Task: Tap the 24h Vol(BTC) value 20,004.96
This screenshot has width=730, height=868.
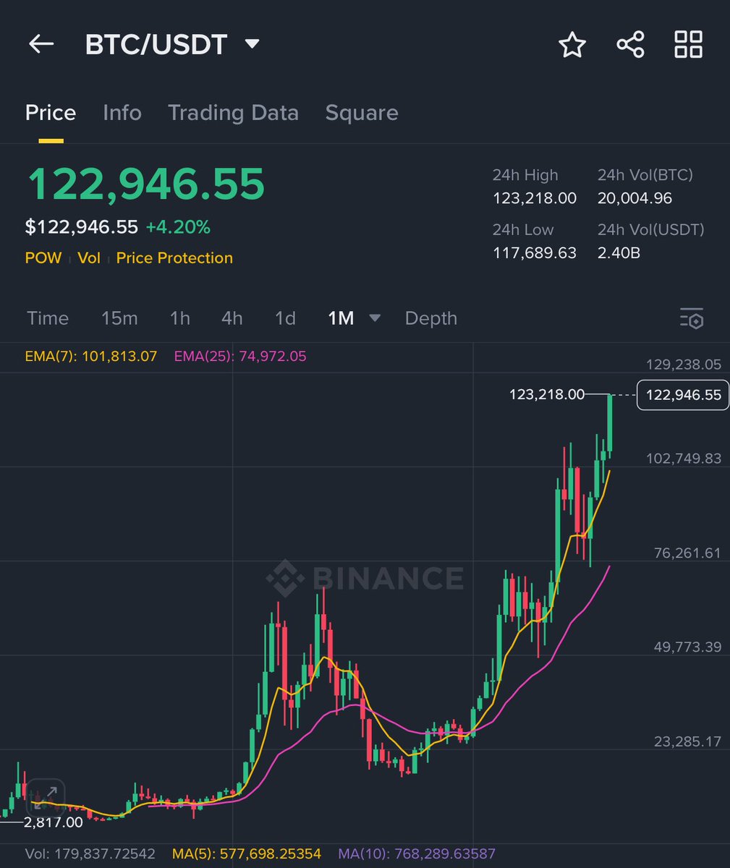Action: [634, 198]
